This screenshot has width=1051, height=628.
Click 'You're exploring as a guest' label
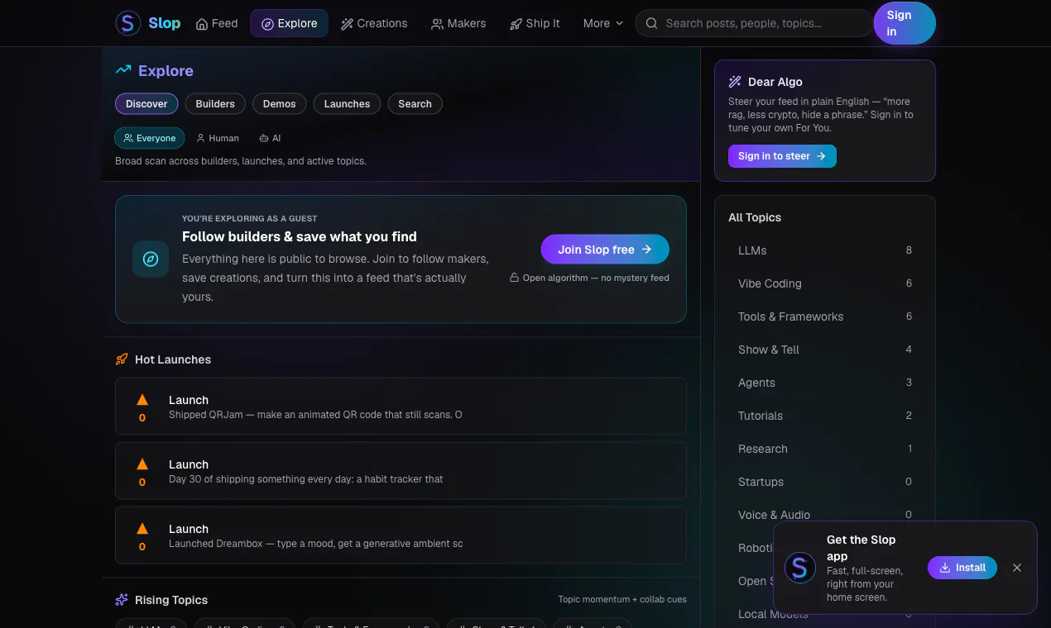pyautogui.click(x=250, y=219)
